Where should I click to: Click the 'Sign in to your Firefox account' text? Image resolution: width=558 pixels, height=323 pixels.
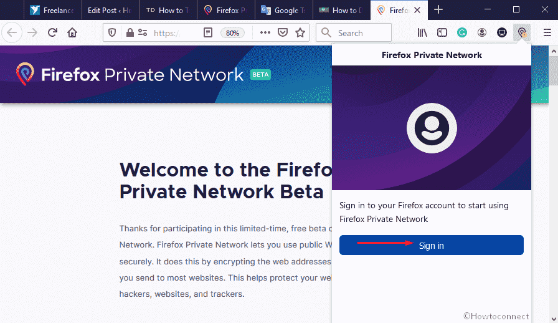[x=424, y=212]
